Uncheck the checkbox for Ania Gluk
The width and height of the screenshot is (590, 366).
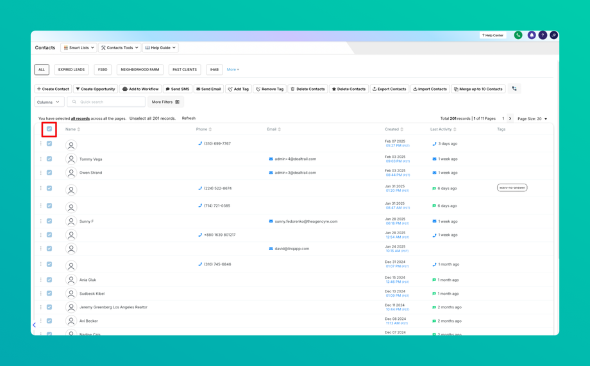click(49, 280)
